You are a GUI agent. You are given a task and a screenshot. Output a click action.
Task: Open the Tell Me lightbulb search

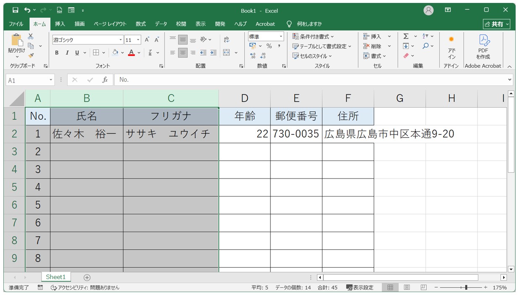(x=289, y=24)
